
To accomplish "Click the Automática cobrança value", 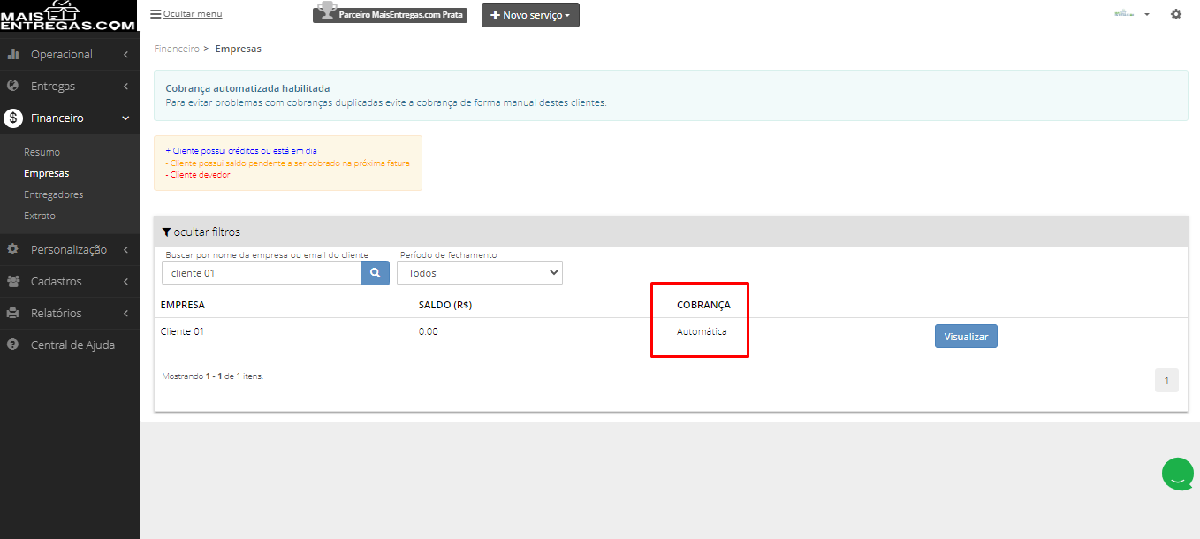I will click(702, 331).
